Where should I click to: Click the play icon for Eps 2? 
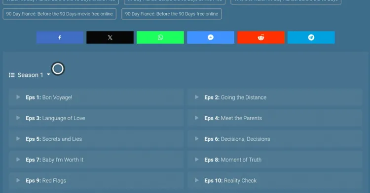click(x=196, y=97)
